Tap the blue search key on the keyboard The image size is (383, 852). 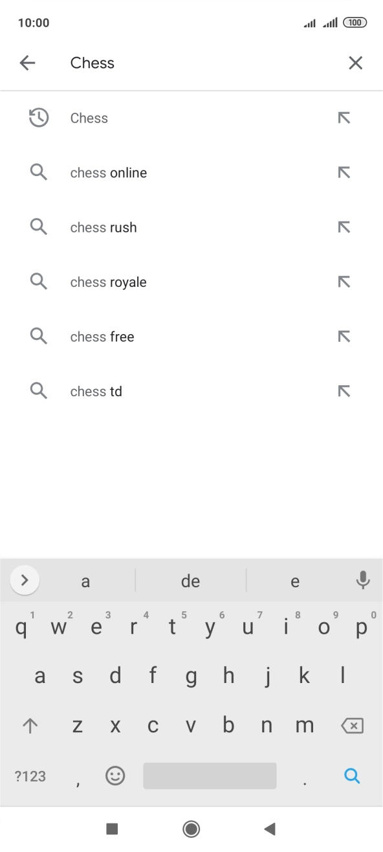[352, 776]
